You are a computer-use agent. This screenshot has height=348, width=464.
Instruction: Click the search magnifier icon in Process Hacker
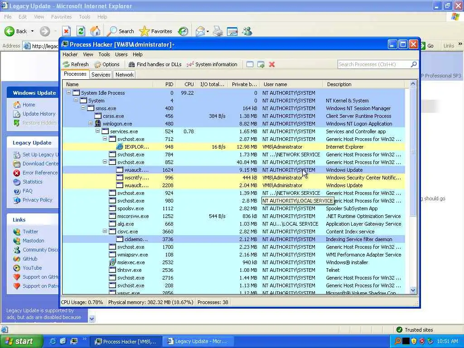(414, 64)
